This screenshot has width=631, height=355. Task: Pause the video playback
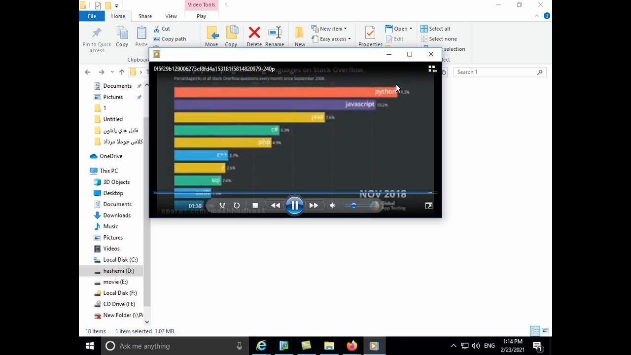click(x=294, y=206)
